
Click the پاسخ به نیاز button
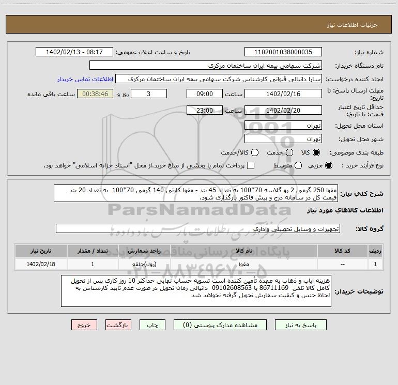click(301, 325)
